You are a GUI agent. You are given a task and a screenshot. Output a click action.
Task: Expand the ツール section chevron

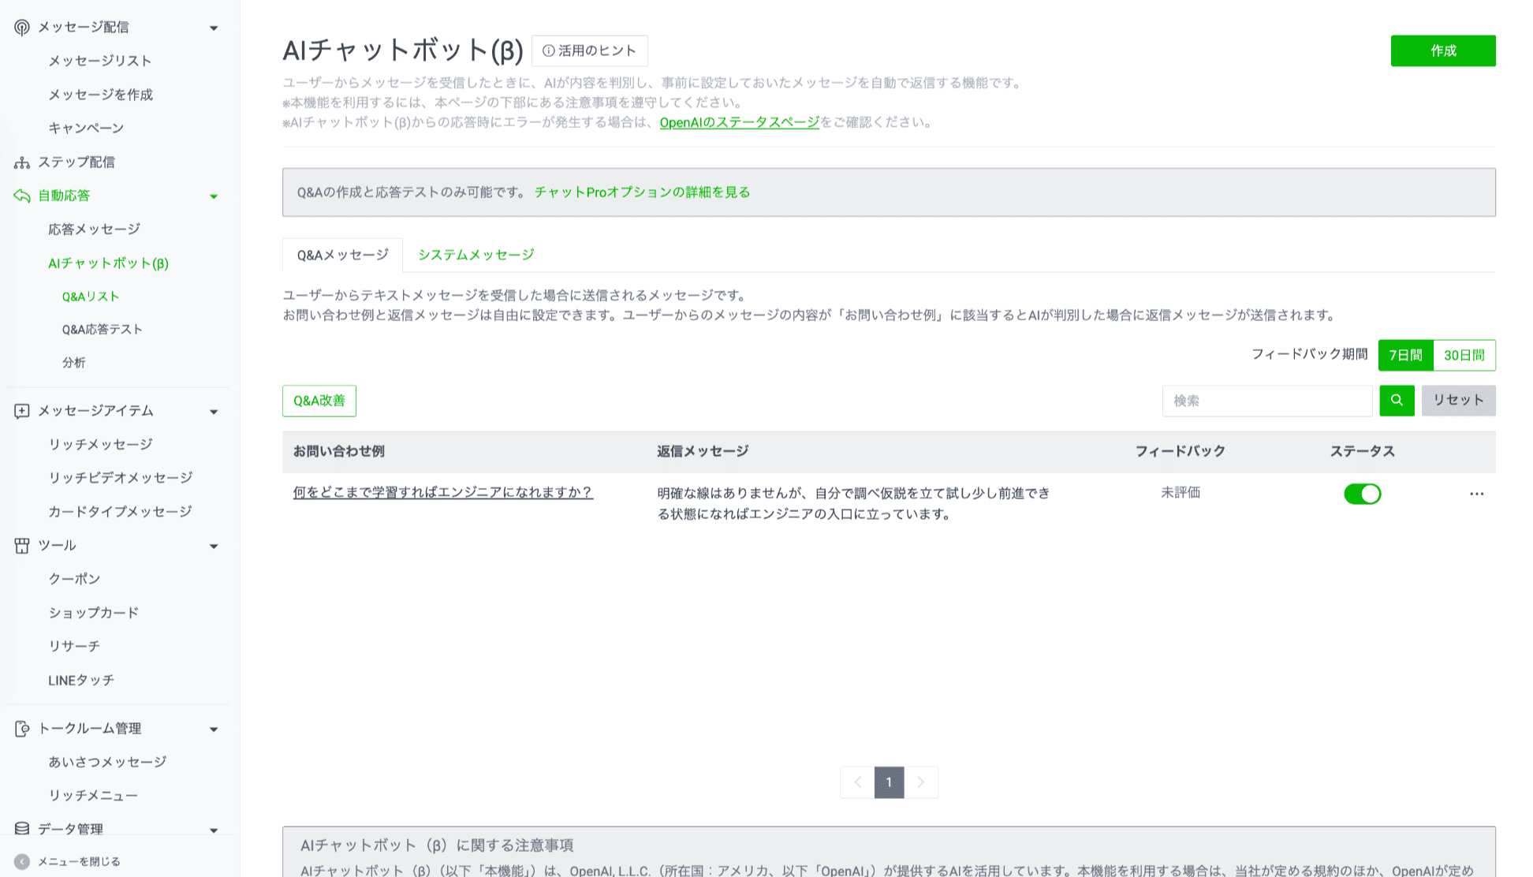tap(213, 545)
